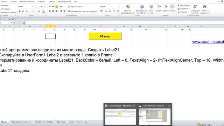
Task: Click the yellow Маска button
Action: 105,36
